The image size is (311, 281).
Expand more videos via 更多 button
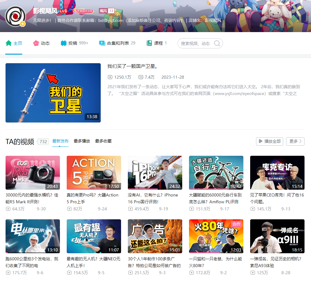pos(295,141)
